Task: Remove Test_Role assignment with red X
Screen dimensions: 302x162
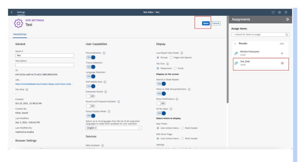Action: 282,63
